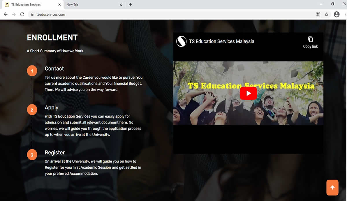Play the TS Education Services Malaysia video
Screen dimensions: 347x201
tap(248, 93)
